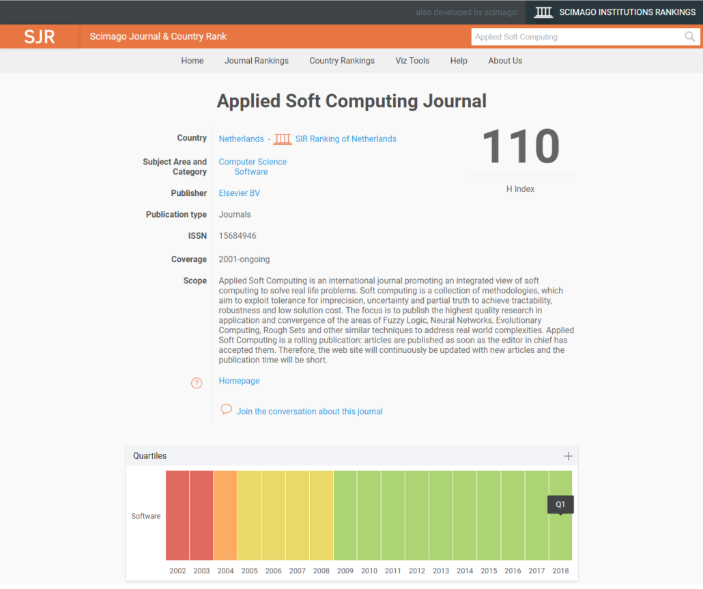703x589 pixels.
Task: Click the ISSN number 15684946
Action: pyautogui.click(x=238, y=235)
